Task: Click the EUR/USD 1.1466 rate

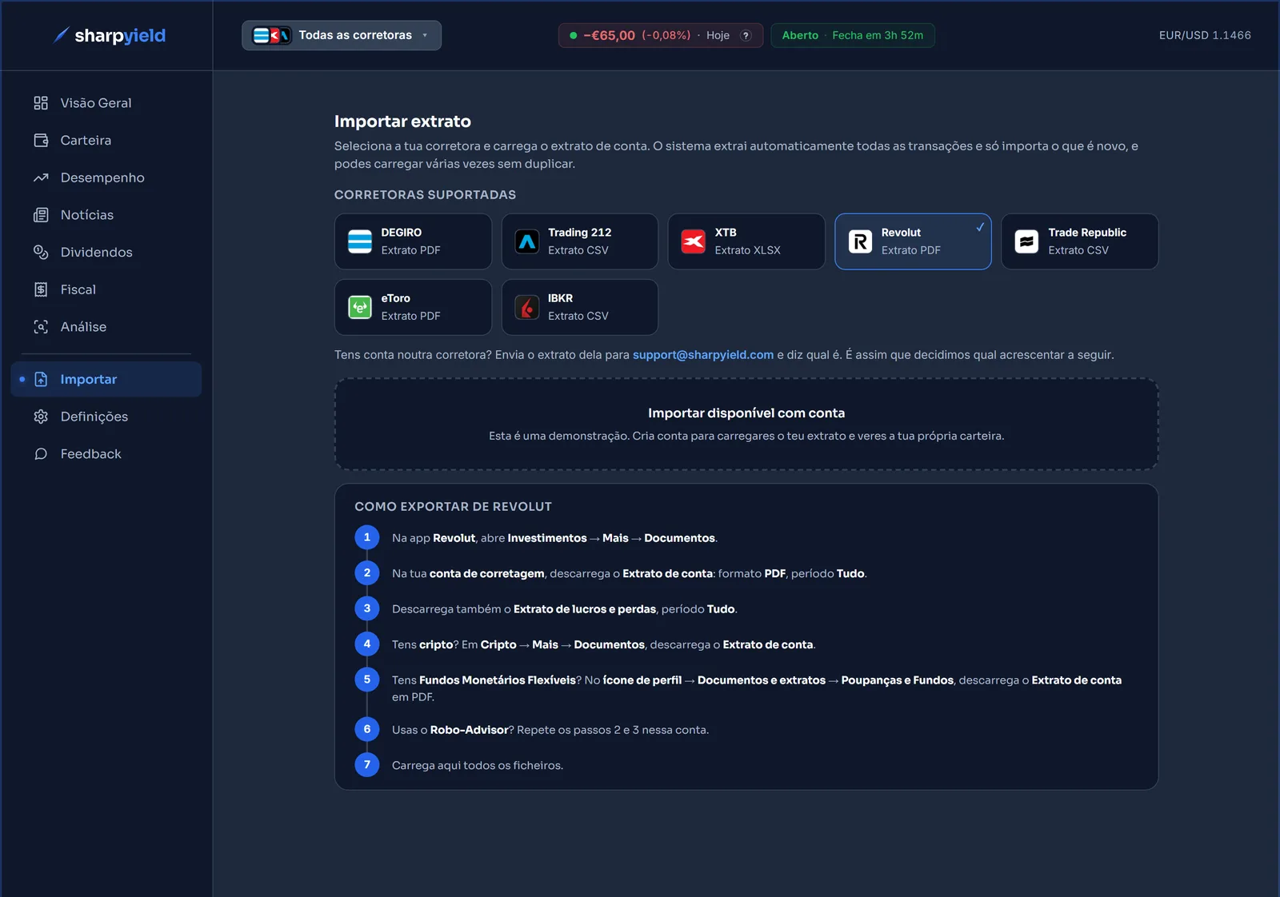Action: pos(1205,35)
